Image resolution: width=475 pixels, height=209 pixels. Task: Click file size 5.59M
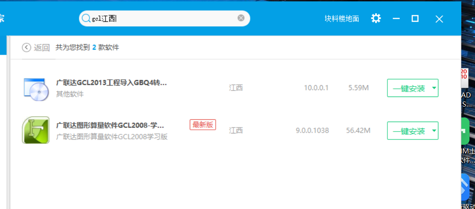[358, 88]
